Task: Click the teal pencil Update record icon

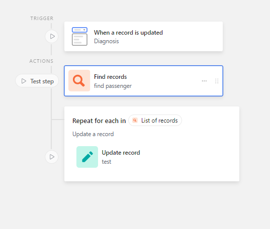Action: tap(87, 157)
